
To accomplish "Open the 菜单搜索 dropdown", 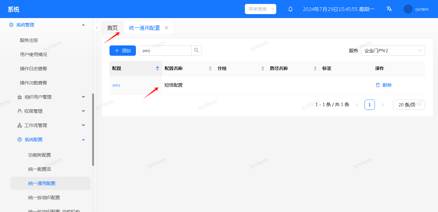I will point(260,9).
